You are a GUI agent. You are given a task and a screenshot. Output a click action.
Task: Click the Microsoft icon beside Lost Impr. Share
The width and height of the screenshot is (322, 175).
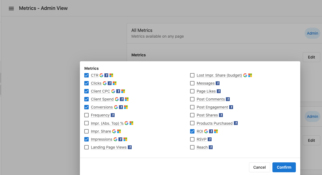(x=250, y=75)
